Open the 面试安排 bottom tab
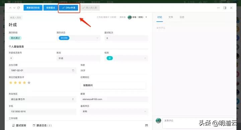Viewport: 241px width, 130px height. (x=19, y=125)
